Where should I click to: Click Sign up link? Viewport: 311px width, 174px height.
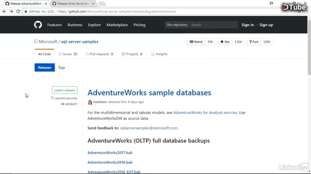tap(266, 25)
